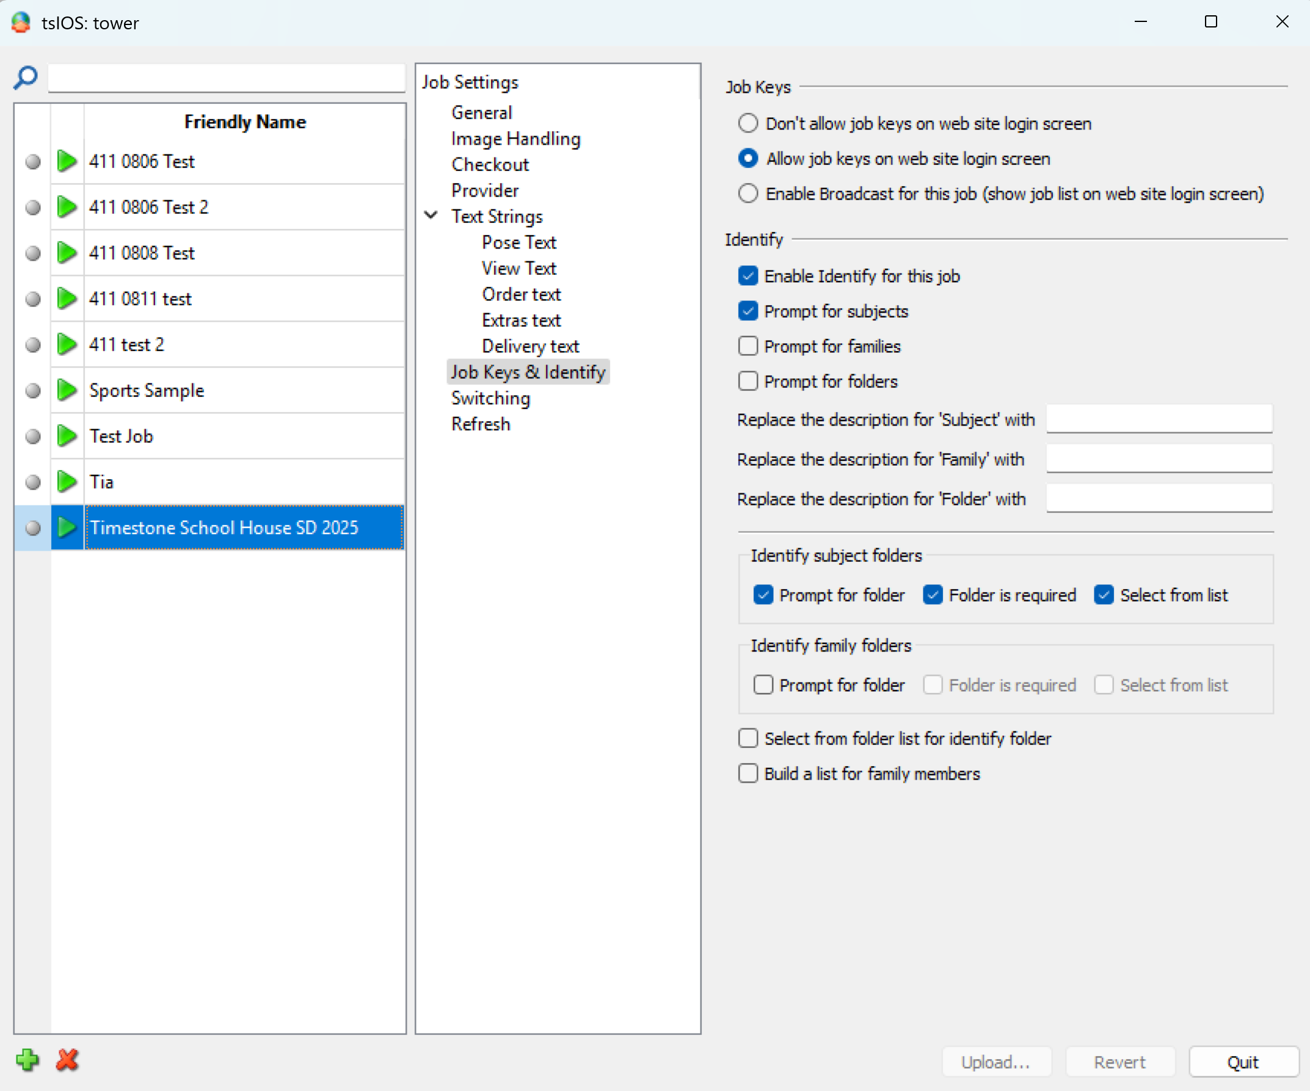
Task: Click the Revert button
Action: tap(1119, 1062)
